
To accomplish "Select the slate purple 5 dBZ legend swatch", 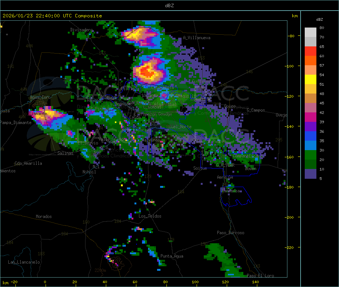I will [310, 174].
